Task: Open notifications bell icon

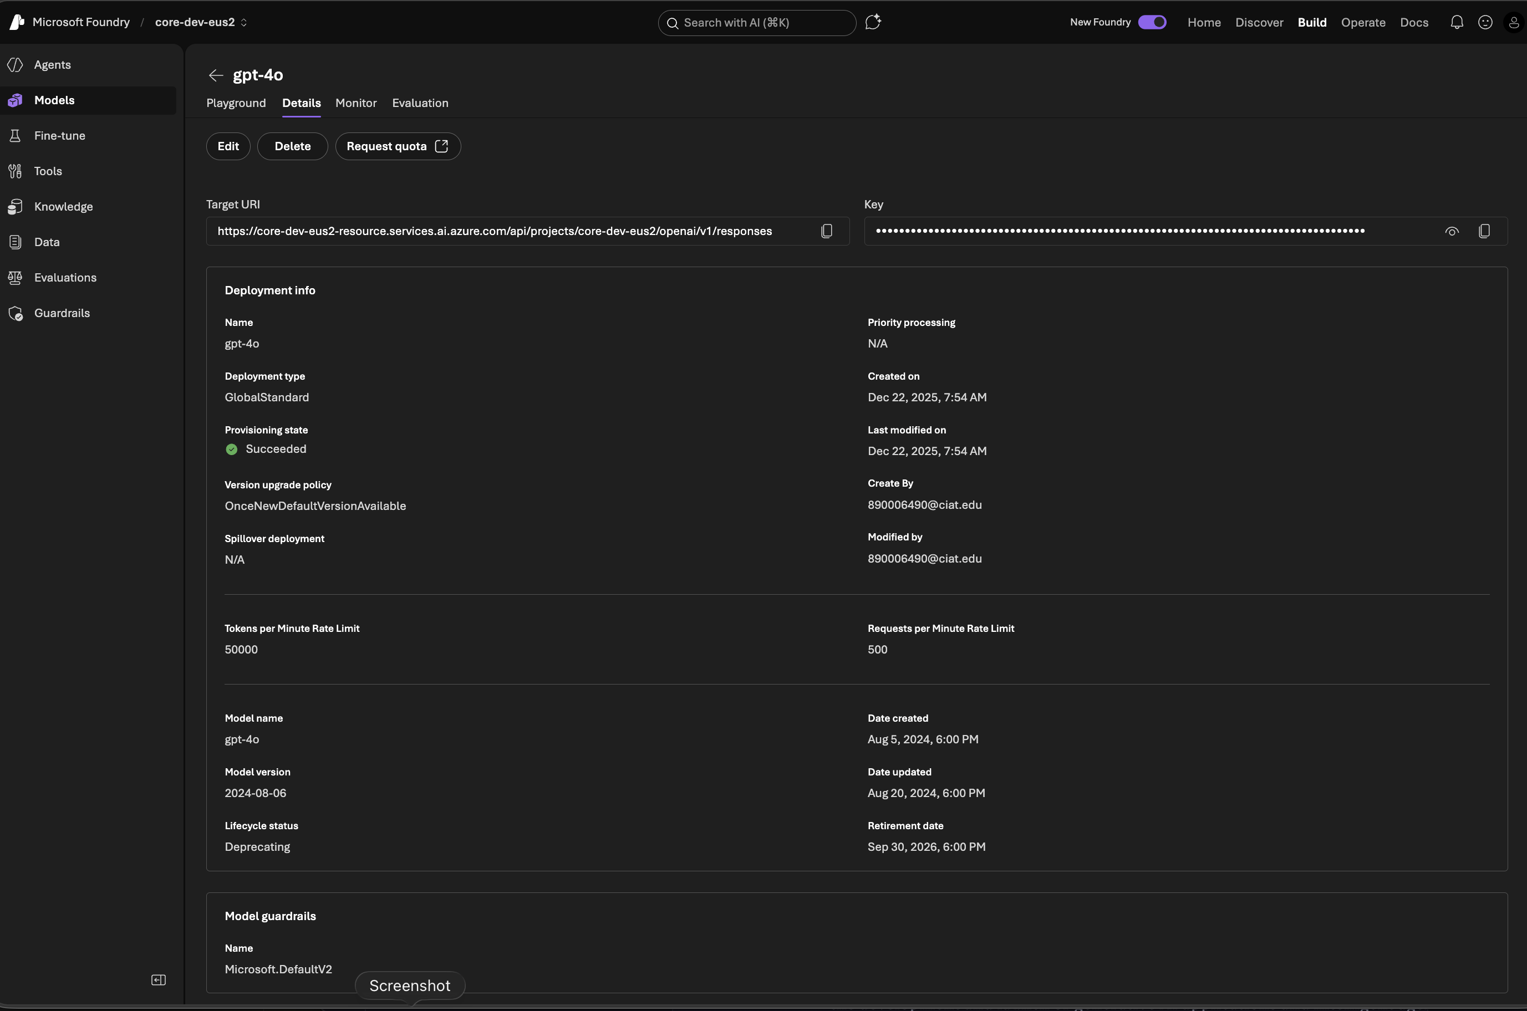Action: 1456,23
